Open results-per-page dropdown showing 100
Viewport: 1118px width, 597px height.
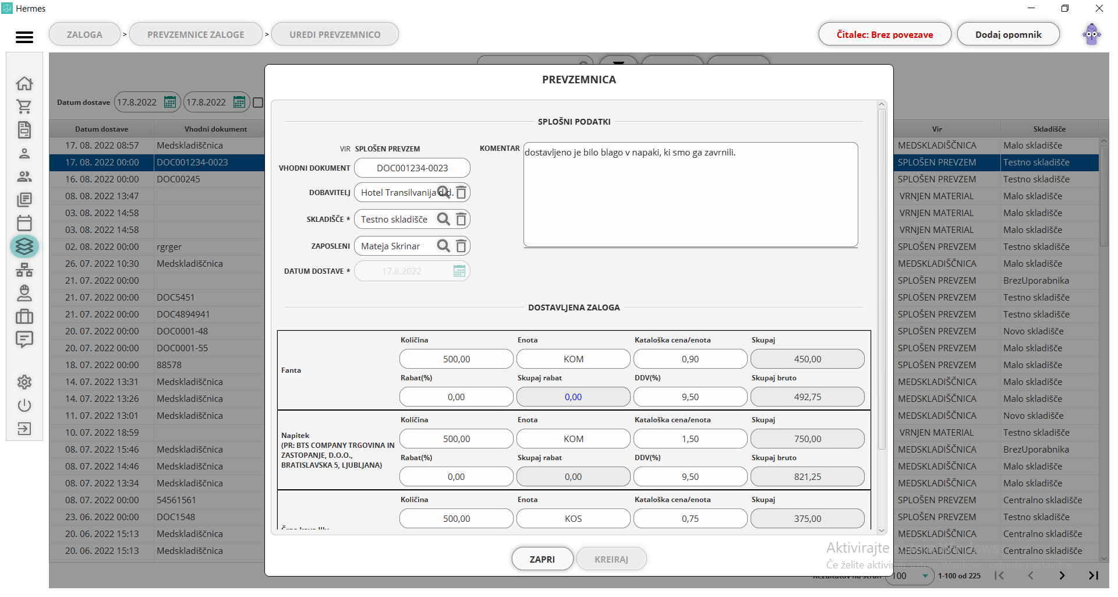click(910, 575)
